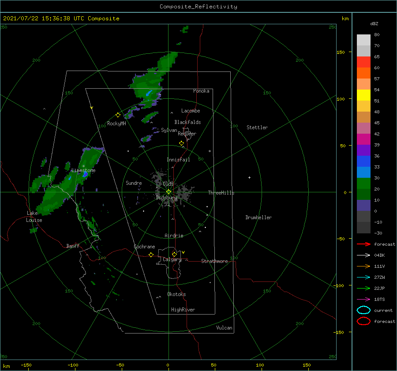Click the Banff town label
Image resolution: width=397 pixels, height=371 pixels.
(73, 246)
